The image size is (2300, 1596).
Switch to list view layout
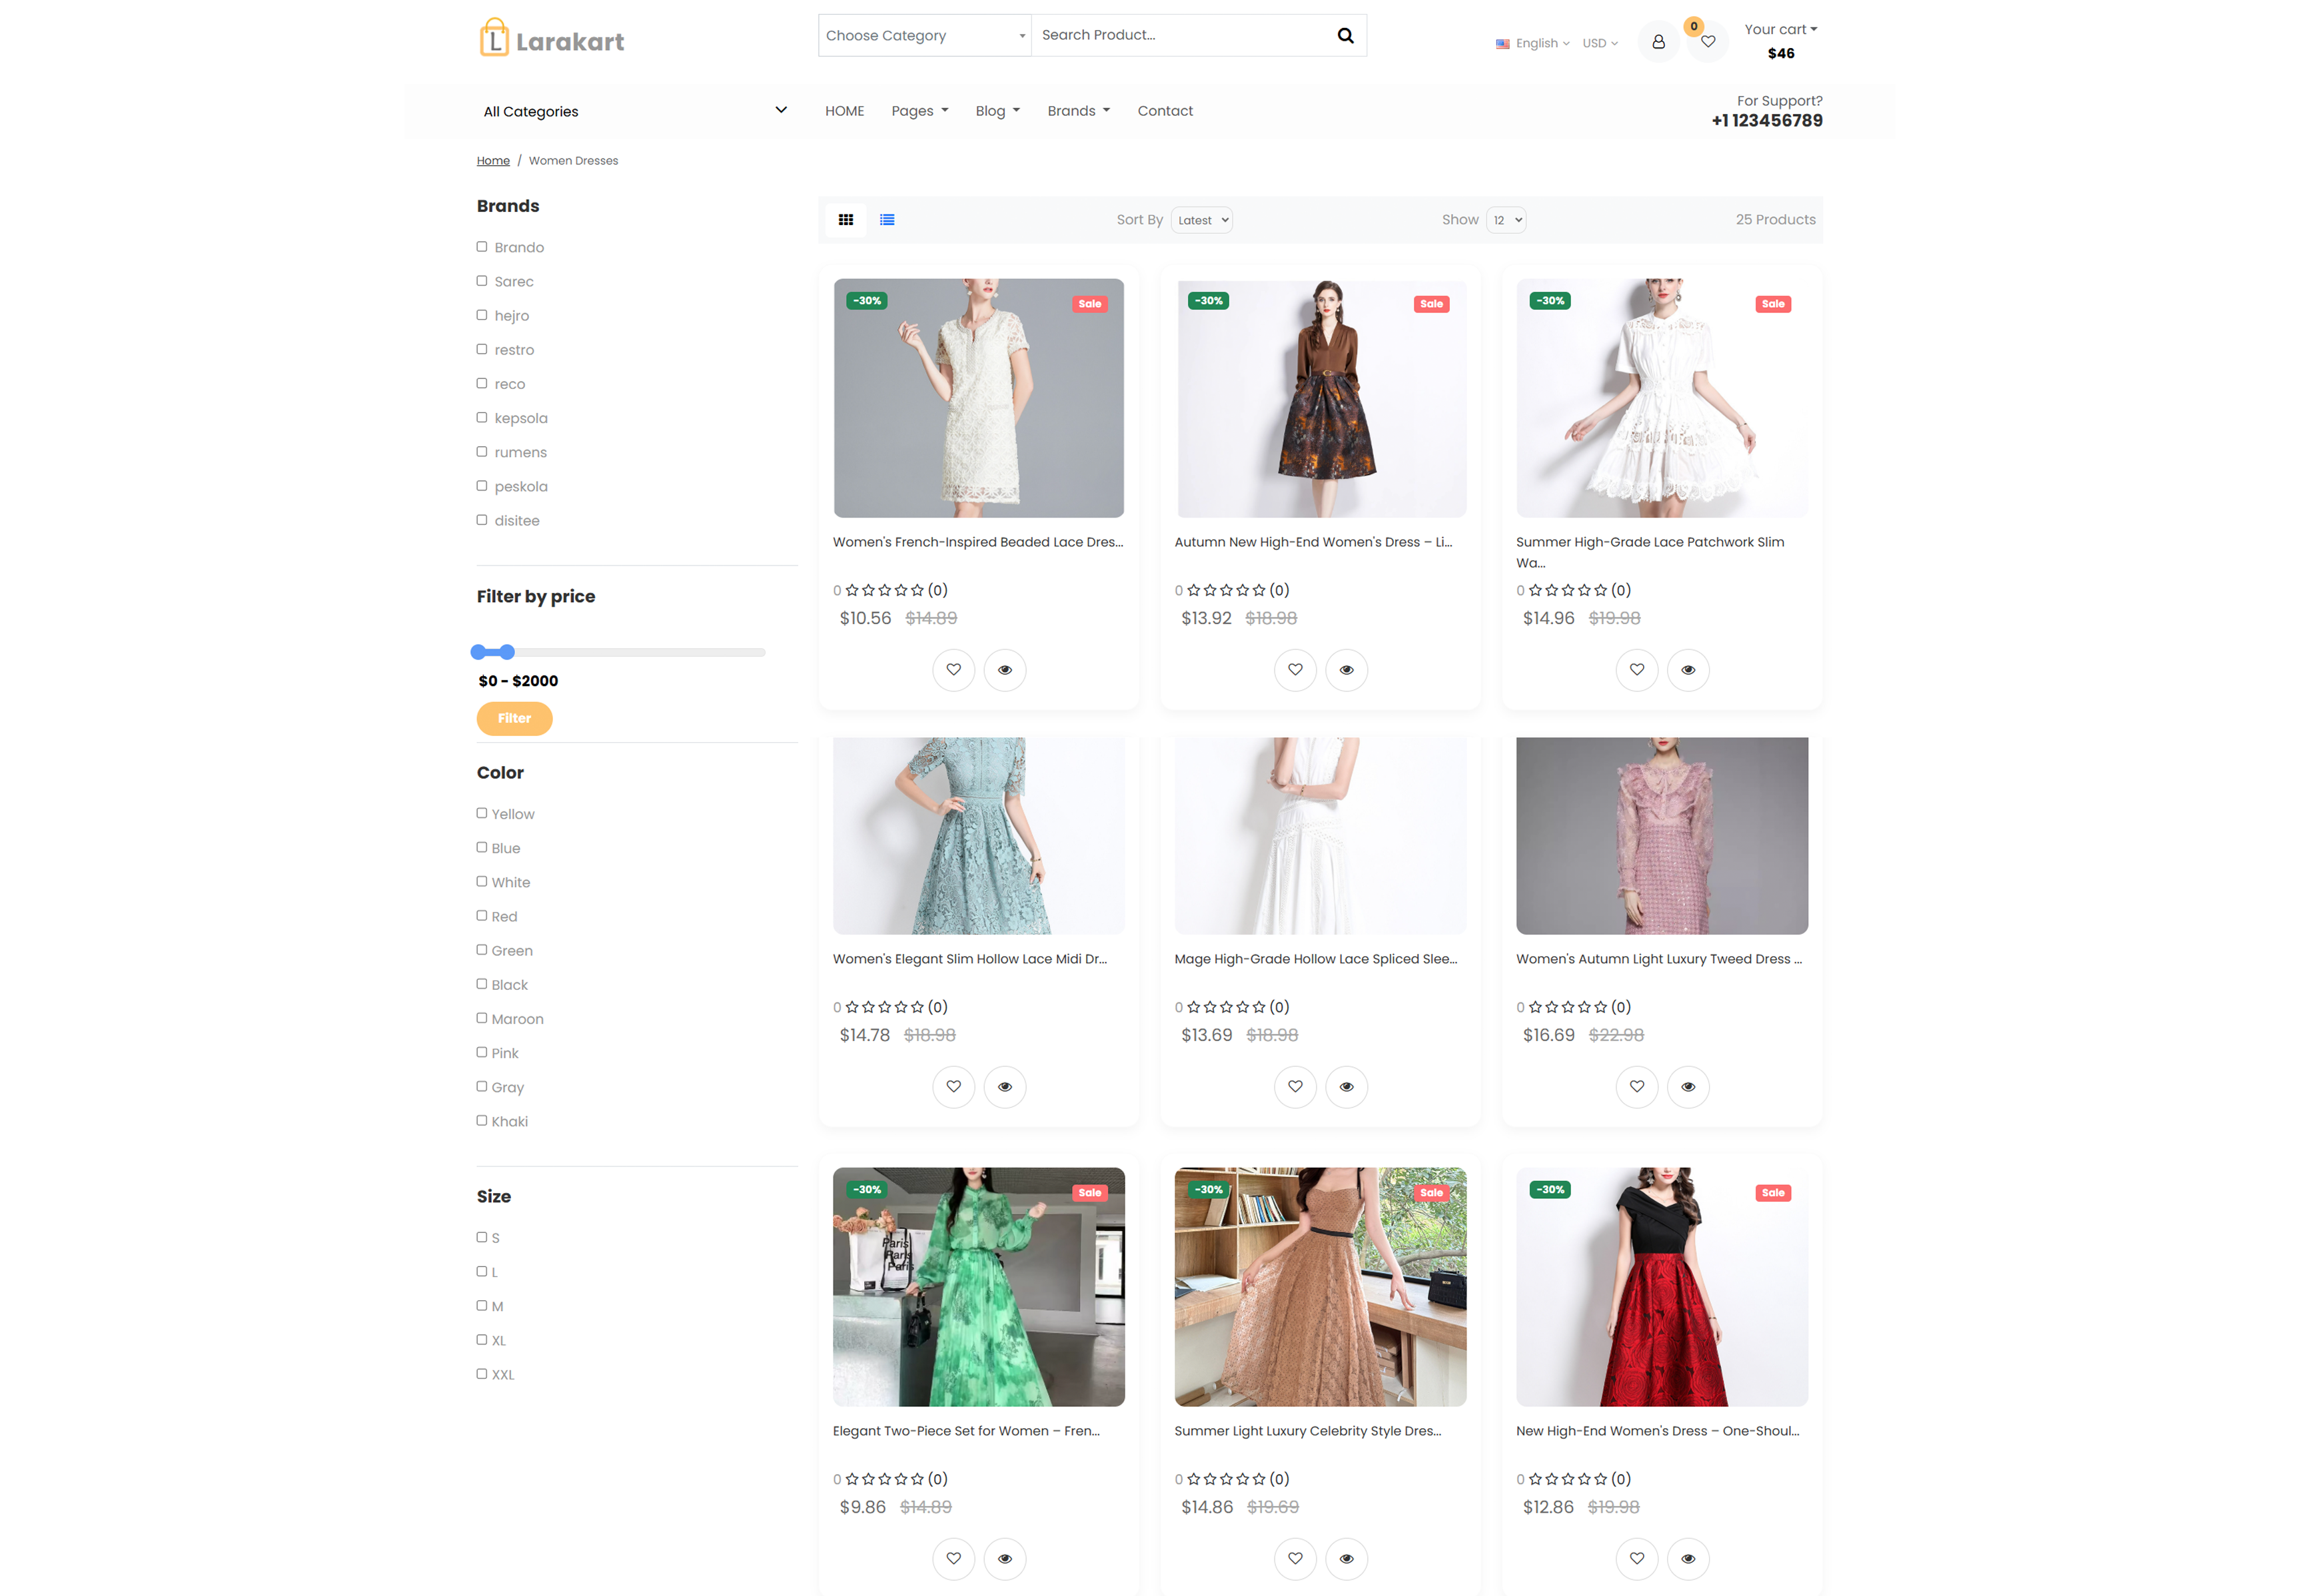[887, 220]
